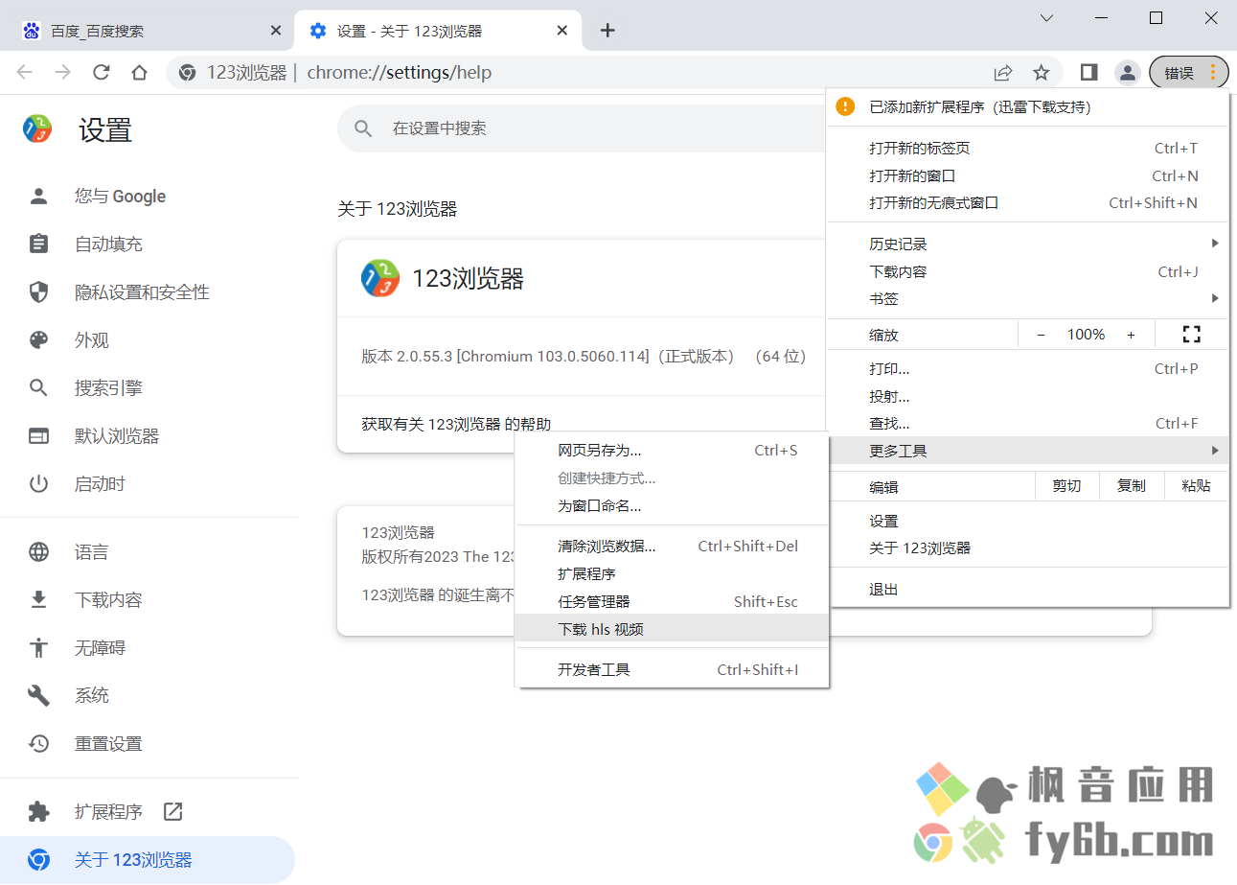
Task: Click the 错误 menu button
Action: coord(1189,73)
